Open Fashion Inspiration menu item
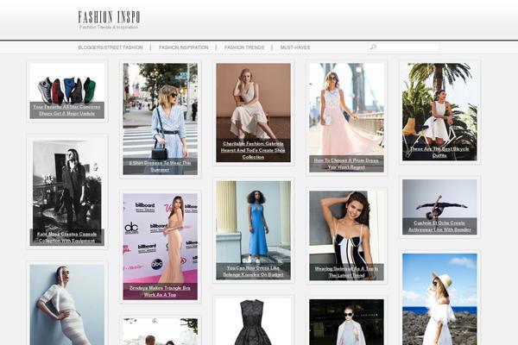 pos(184,47)
